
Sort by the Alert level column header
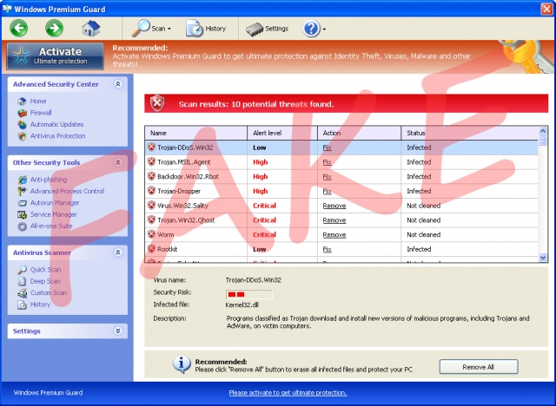pyautogui.click(x=282, y=133)
